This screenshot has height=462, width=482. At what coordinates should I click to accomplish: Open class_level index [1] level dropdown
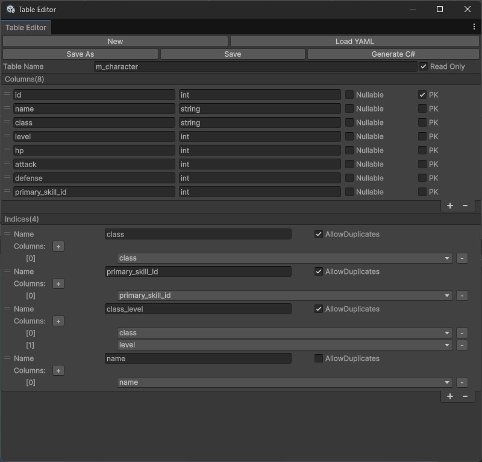click(x=284, y=345)
